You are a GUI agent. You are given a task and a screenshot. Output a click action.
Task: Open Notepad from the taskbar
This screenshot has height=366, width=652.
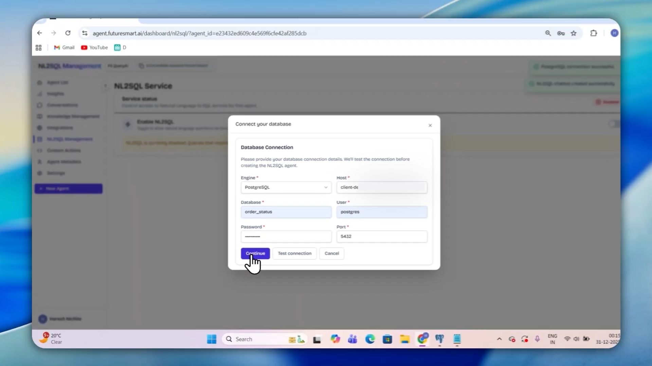click(457, 339)
